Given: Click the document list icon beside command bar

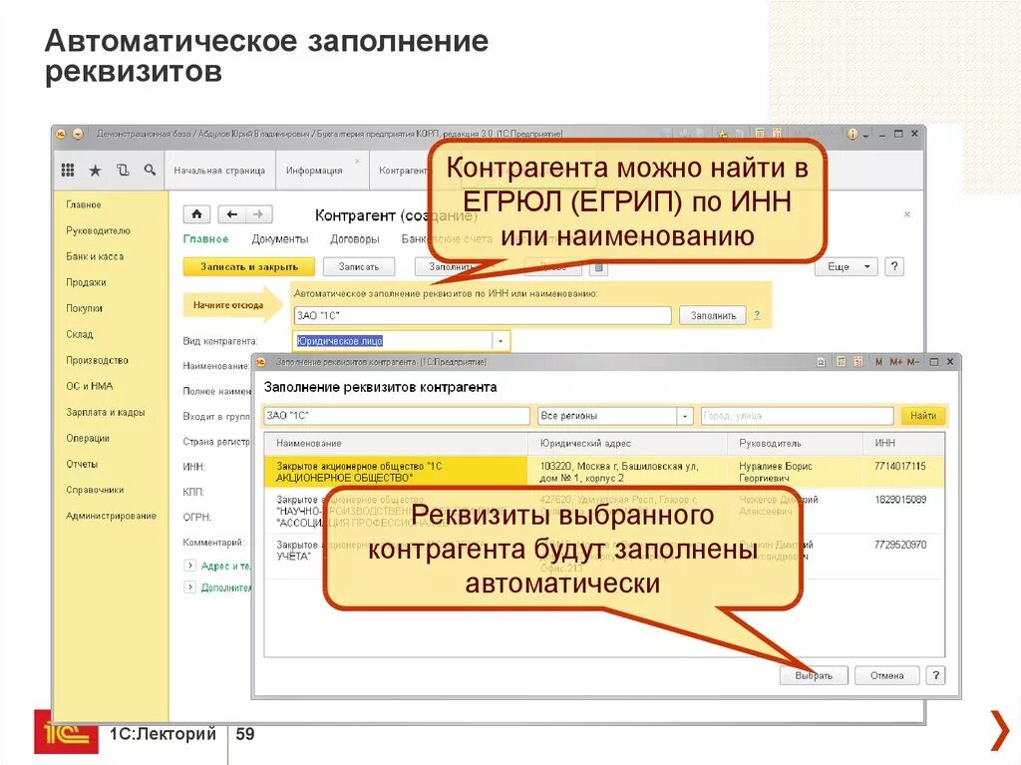Looking at the screenshot, I should (599, 267).
